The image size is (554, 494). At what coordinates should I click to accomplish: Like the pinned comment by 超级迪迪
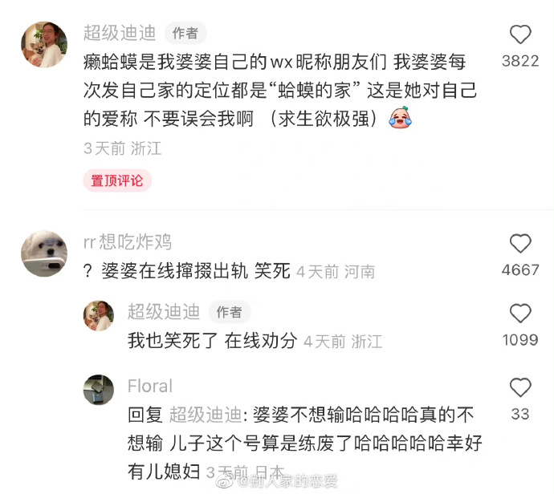520,34
